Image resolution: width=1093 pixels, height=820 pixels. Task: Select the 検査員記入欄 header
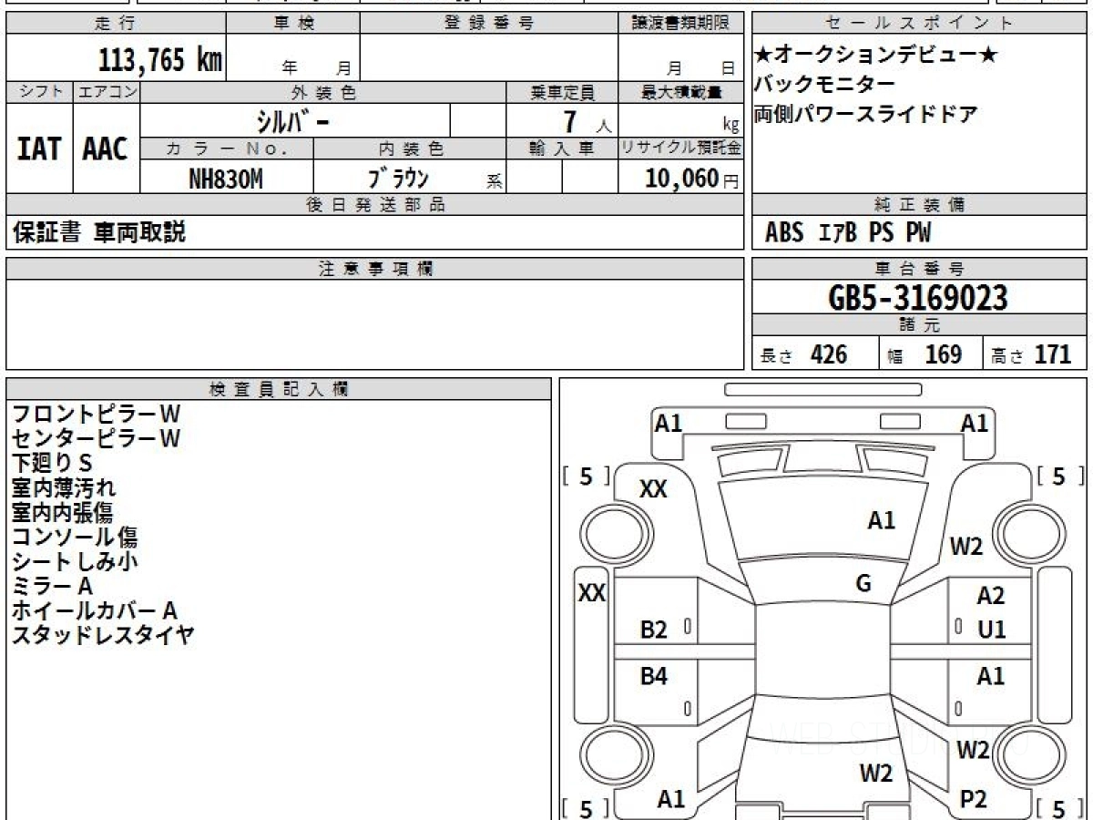[x=279, y=388]
